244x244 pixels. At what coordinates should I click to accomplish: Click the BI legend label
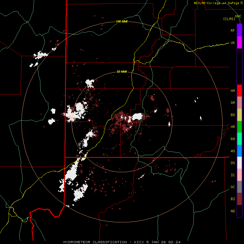coord(233,199)
